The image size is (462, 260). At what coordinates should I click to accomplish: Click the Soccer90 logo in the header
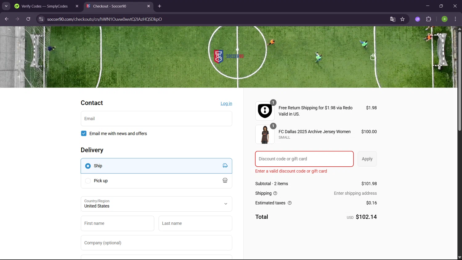(x=229, y=56)
